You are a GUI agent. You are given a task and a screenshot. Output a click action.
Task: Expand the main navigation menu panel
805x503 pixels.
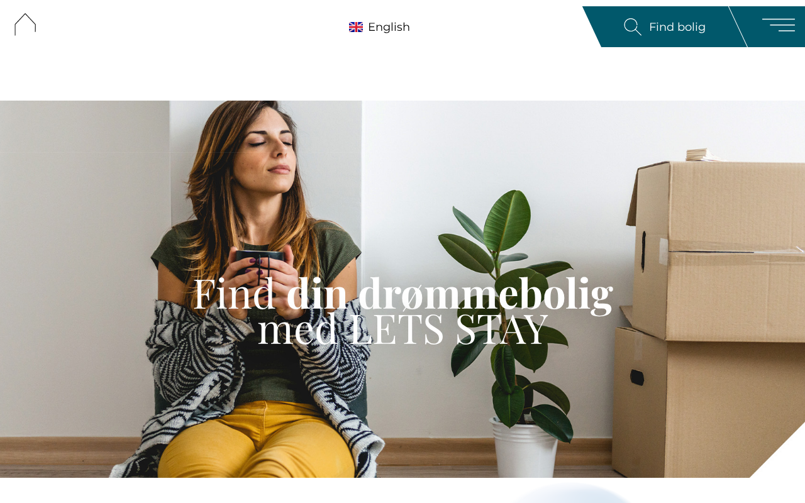[778, 25]
